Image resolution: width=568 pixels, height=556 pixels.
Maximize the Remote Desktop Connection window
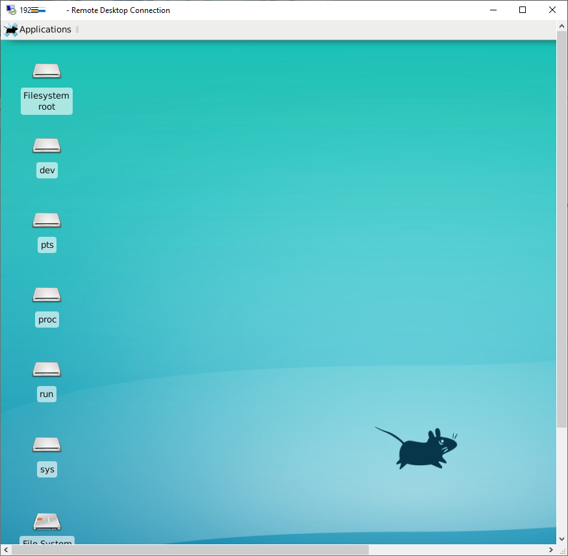click(x=523, y=10)
